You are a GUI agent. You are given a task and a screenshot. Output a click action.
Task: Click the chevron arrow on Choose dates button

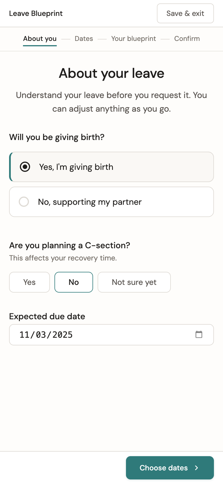197,468
